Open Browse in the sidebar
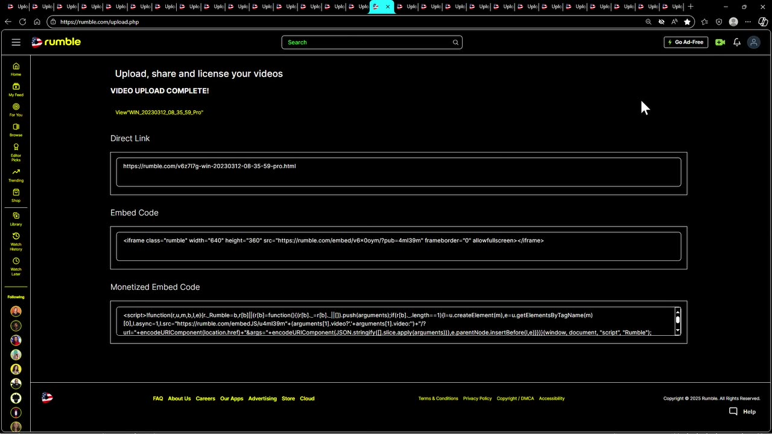 16,130
